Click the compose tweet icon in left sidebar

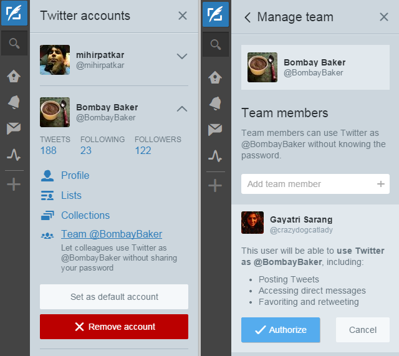(x=14, y=13)
